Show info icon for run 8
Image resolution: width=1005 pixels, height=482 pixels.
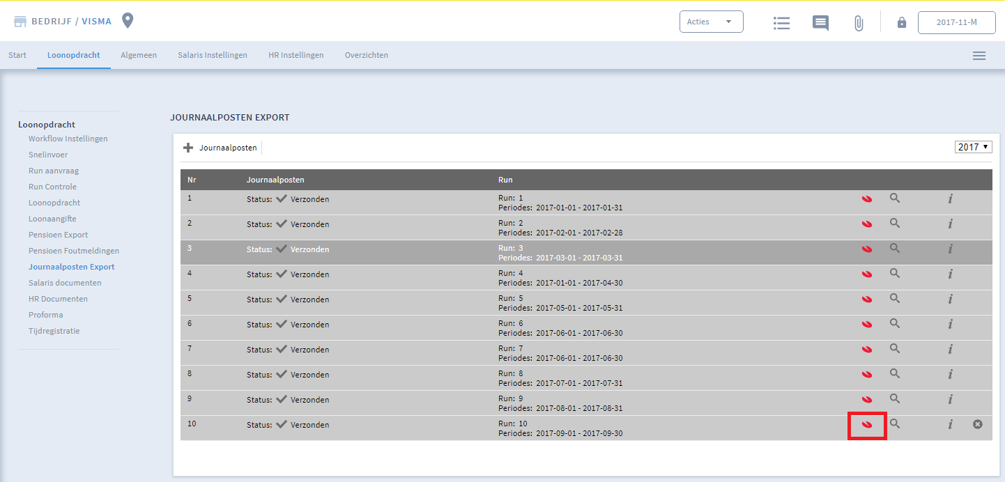click(950, 375)
